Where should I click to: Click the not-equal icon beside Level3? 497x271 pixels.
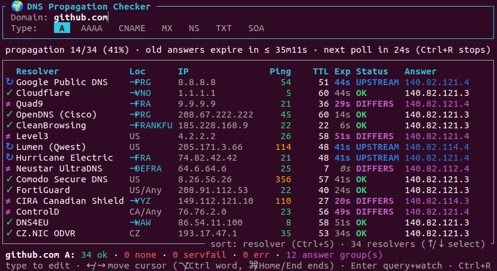8,136
